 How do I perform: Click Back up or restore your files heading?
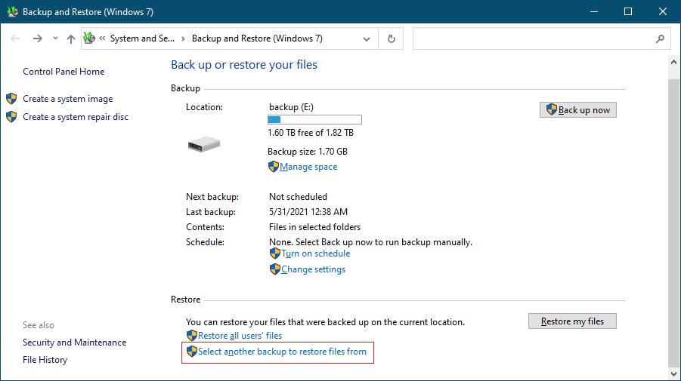tap(244, 65)
